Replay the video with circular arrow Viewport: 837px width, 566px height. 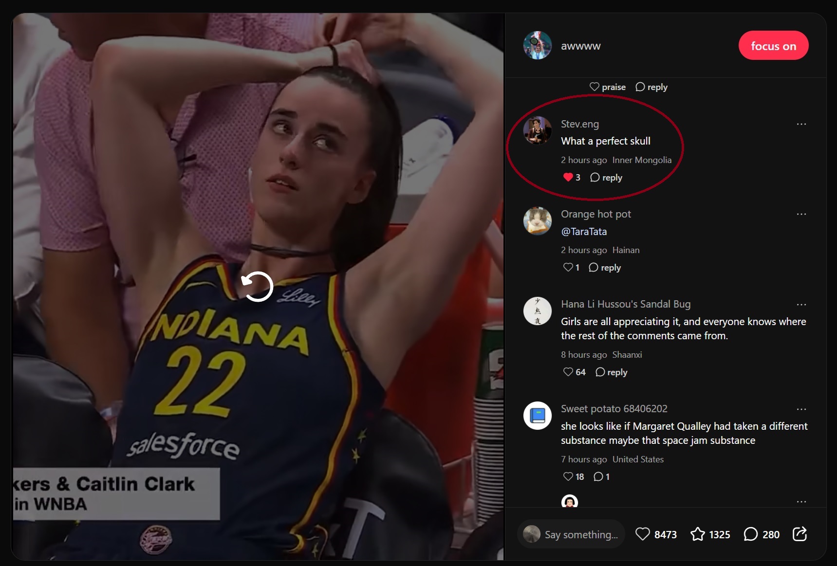[257, 287]
